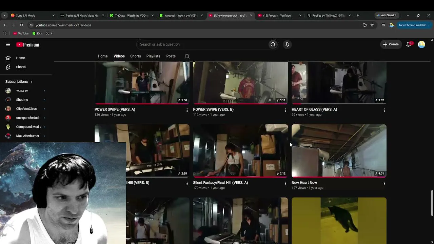Open the X bookmark

(x=49, y=34)
